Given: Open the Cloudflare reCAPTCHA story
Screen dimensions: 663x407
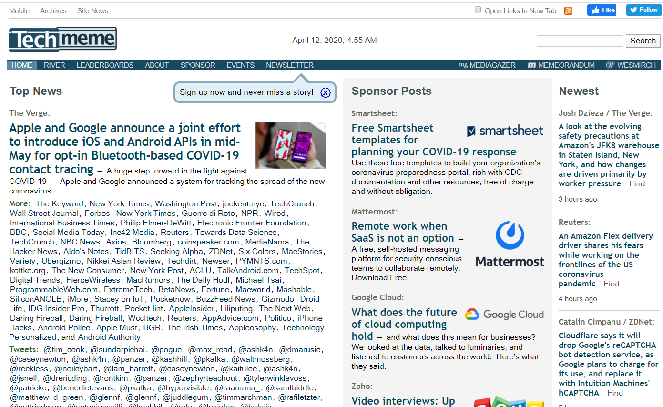Looking at the screenshot, I should click(608, 364).
